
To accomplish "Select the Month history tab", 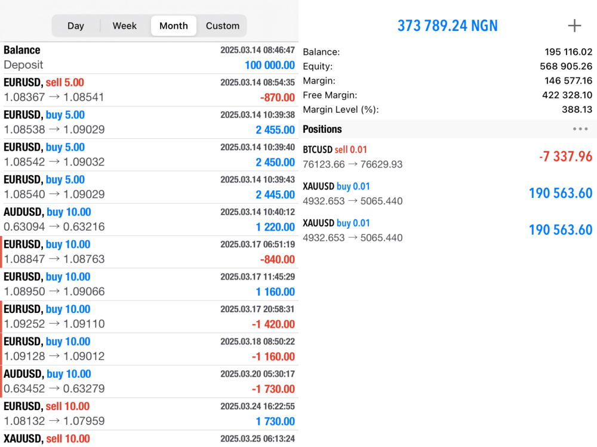I will [x=174, y=26].
